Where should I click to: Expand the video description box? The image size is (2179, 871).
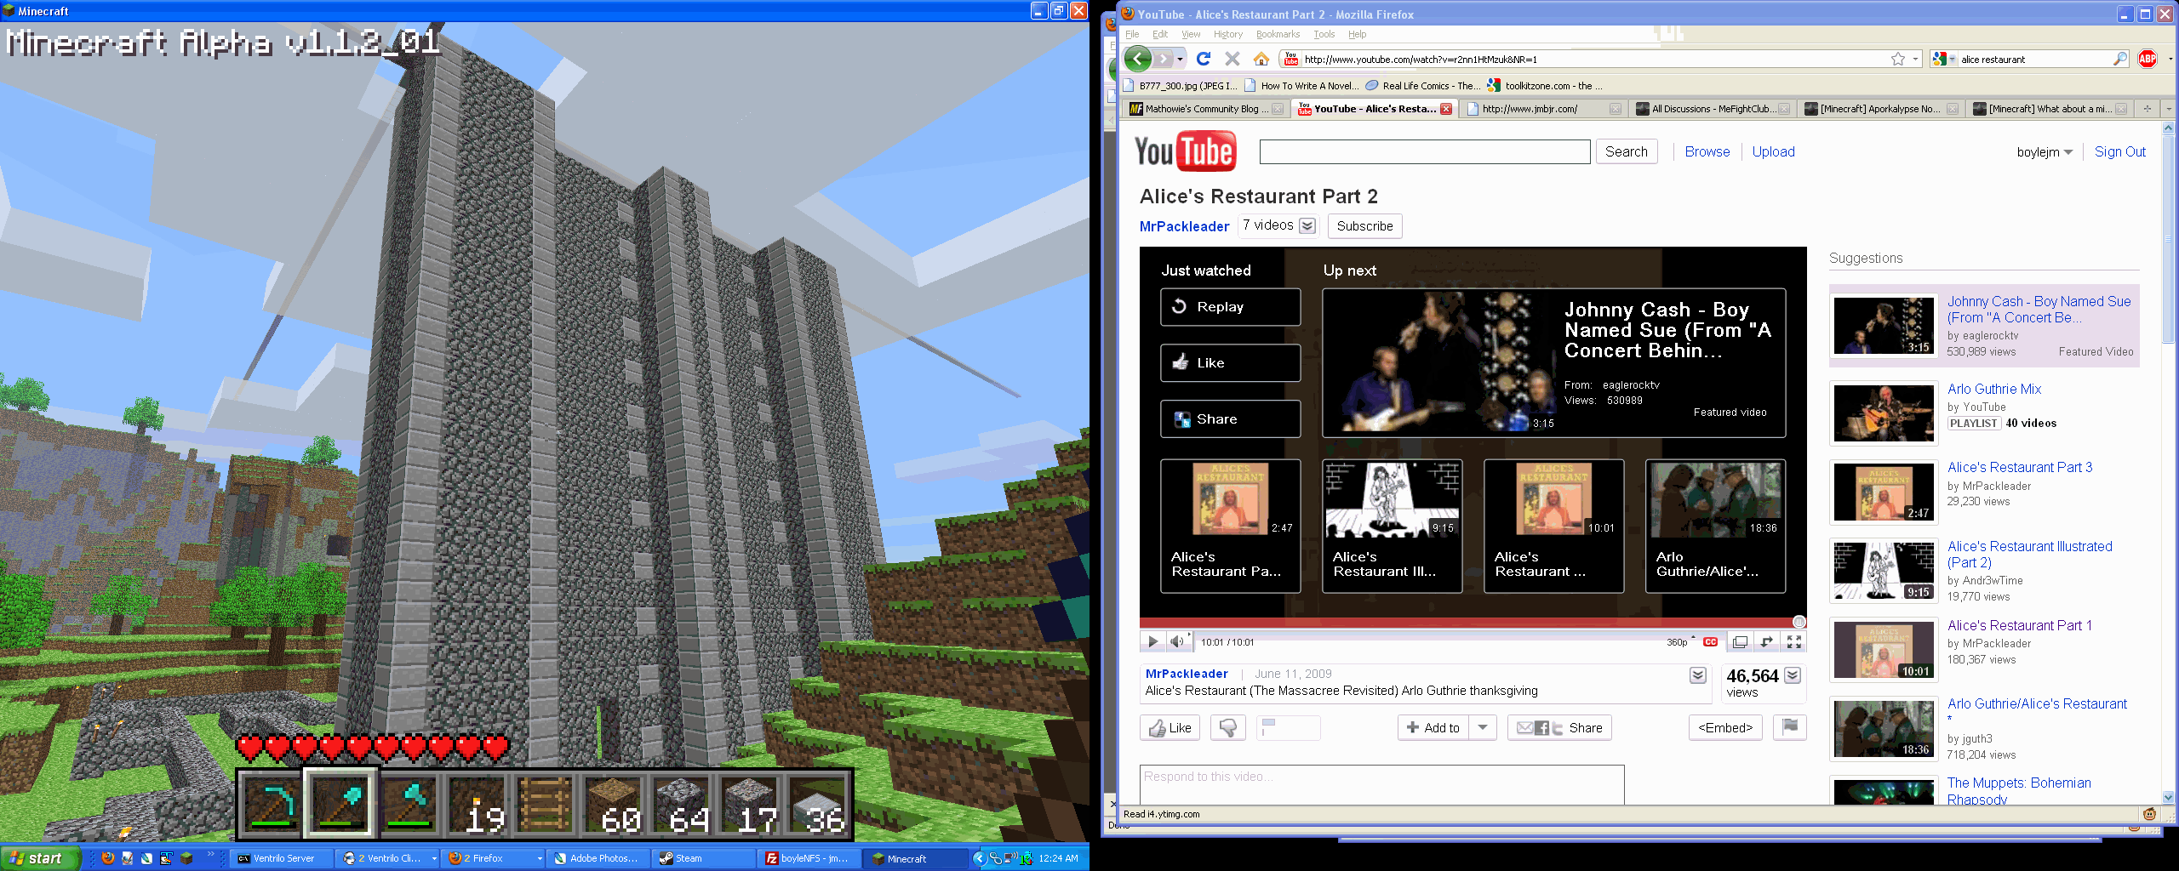pos(1697,675)
